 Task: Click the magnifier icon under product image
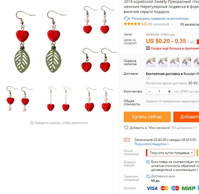point(32,123)
